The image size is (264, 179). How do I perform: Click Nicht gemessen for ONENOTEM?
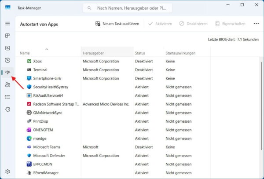point(179,130)
